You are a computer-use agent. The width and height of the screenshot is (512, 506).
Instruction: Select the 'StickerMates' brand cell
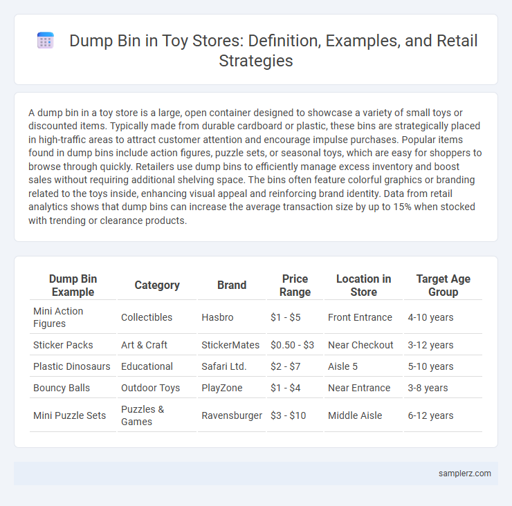point(232,345)
